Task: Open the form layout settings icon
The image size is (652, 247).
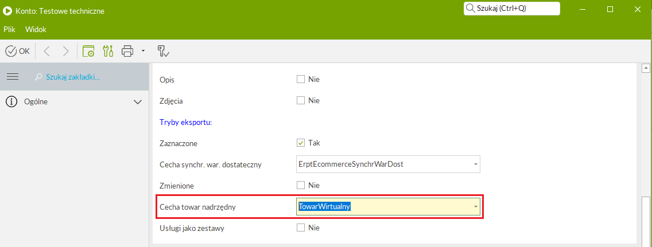Action: pos(88,51)
